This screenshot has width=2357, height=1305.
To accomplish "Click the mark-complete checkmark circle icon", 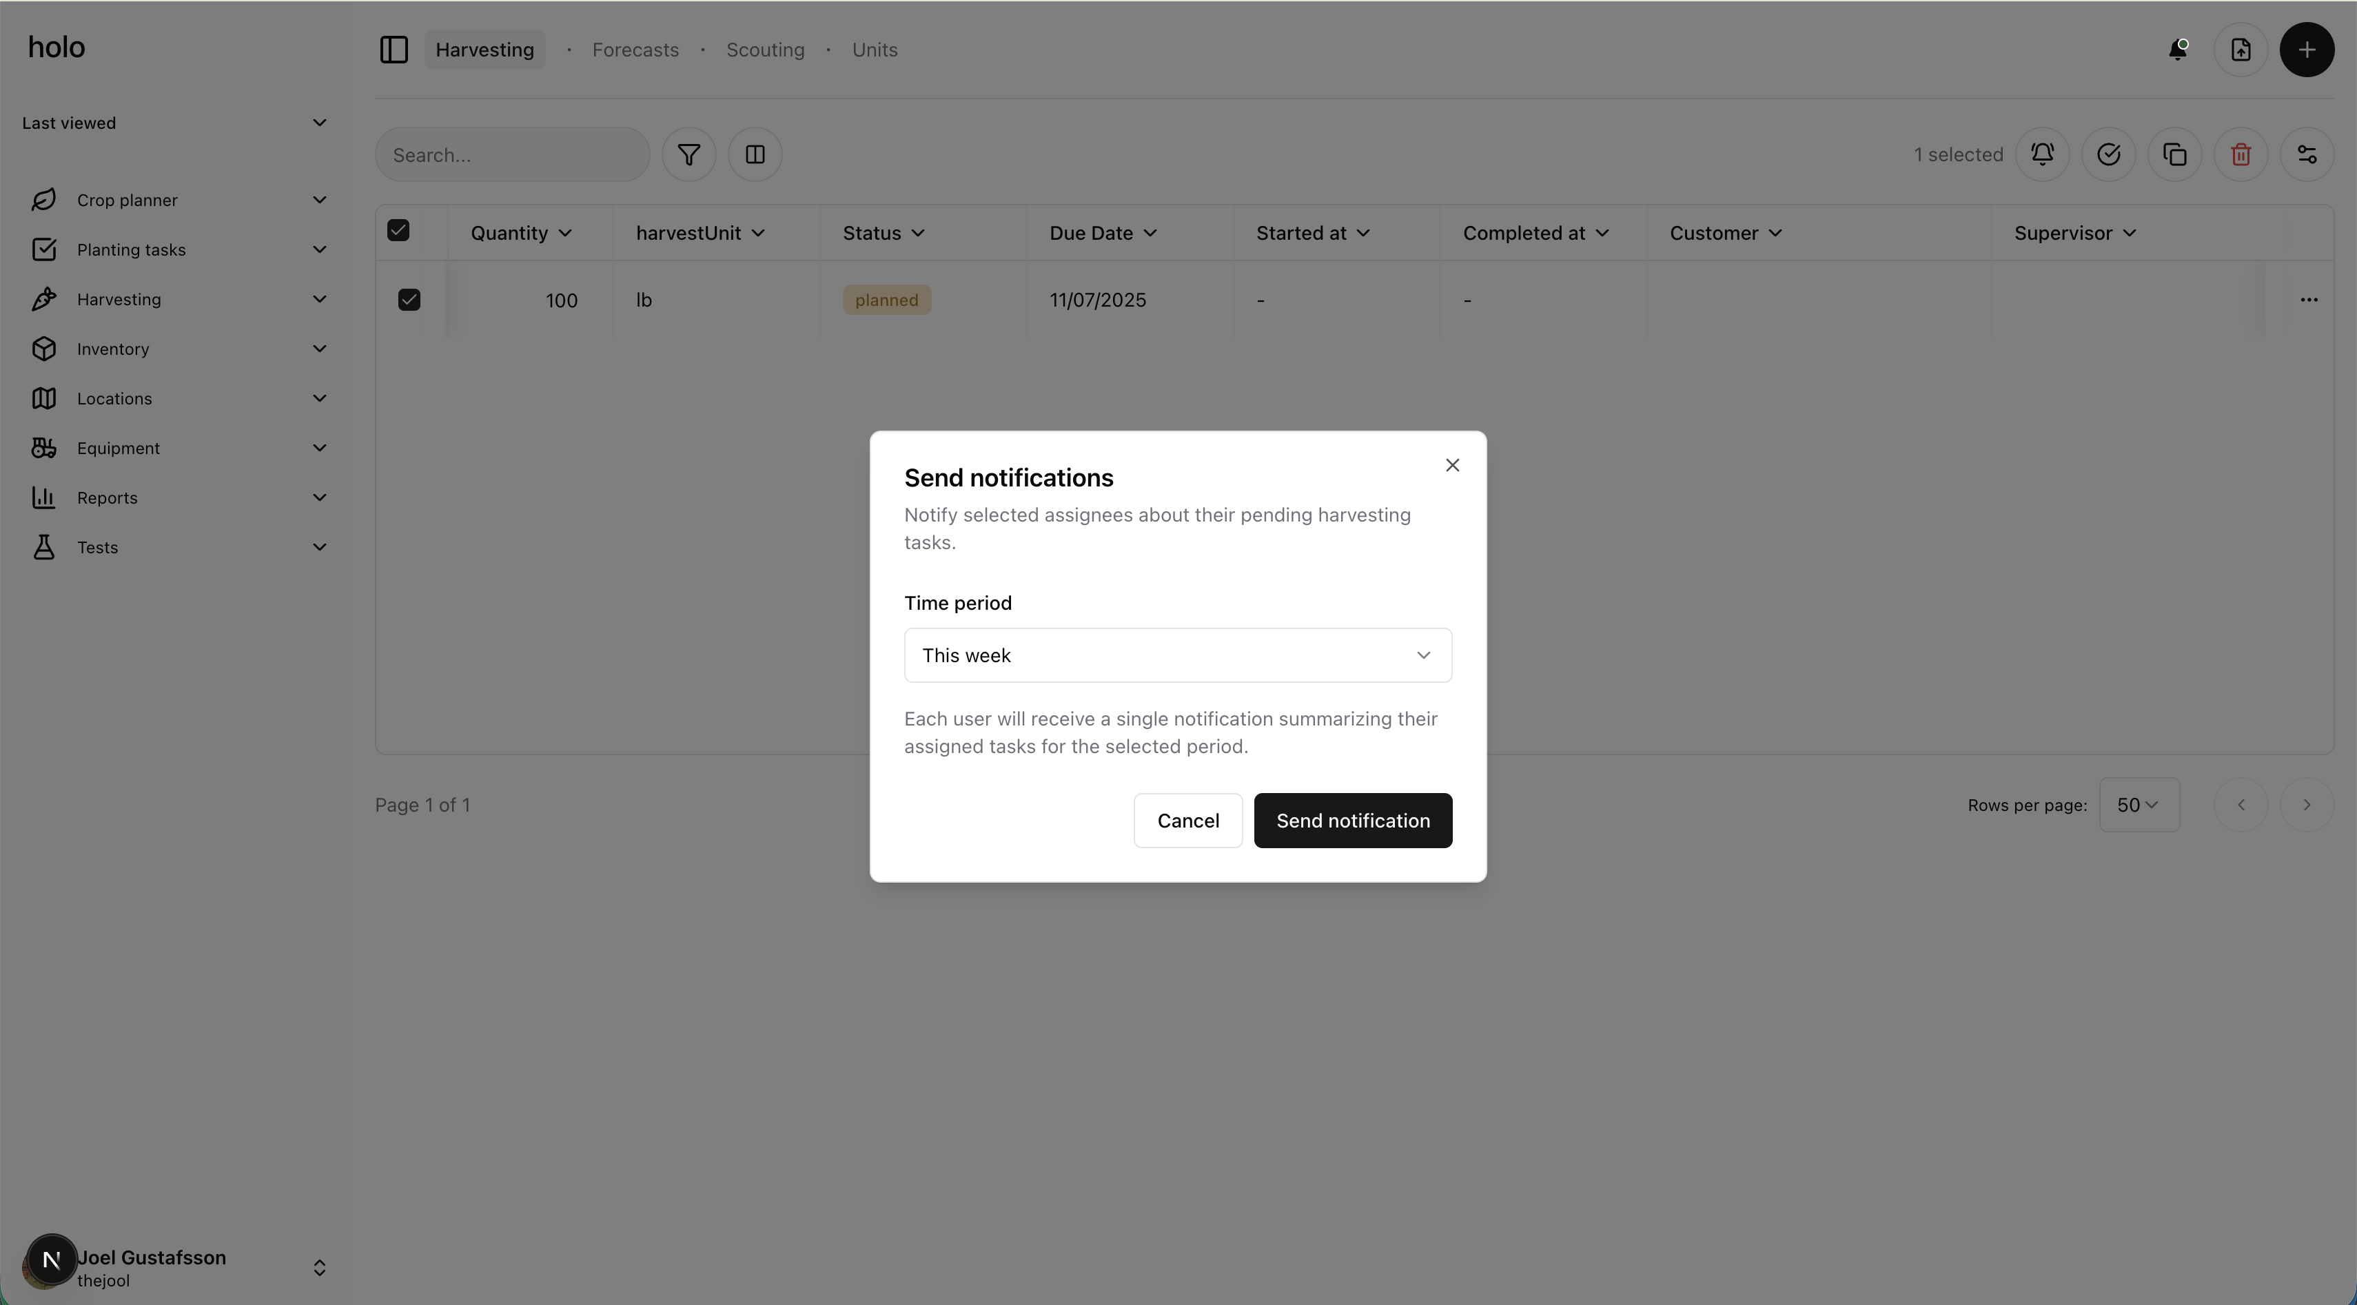I will tap(2108, 154).
